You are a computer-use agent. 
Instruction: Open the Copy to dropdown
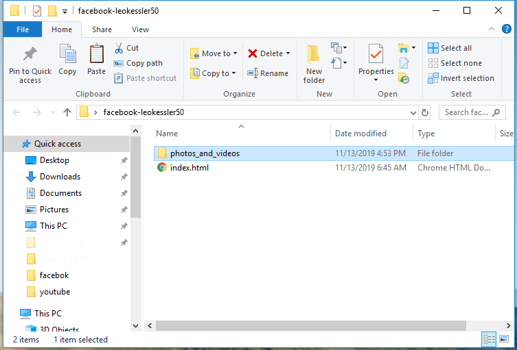coord(213,73)
